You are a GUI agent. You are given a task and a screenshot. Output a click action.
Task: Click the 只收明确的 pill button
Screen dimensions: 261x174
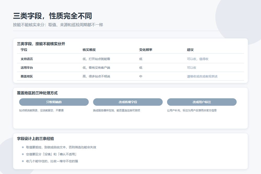pos(54,102)
